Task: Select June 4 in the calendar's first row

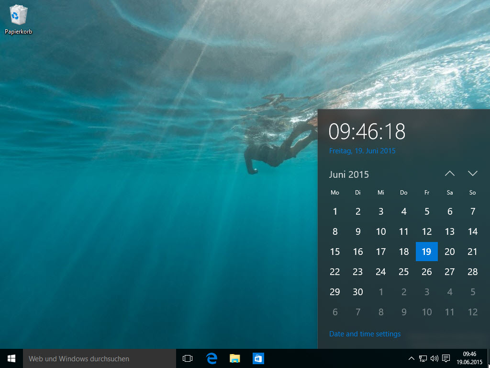Action: (x=404, y=211)
